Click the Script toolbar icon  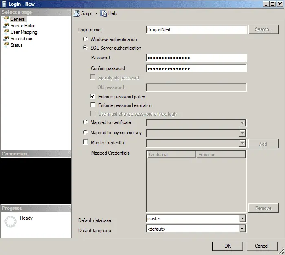click(77, 13)
